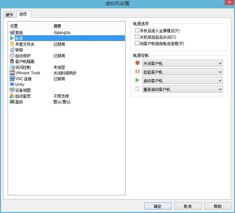Click the 共享文件夹 shared folder icon
This screenshot has height=213, width=235.
[12, 44]
